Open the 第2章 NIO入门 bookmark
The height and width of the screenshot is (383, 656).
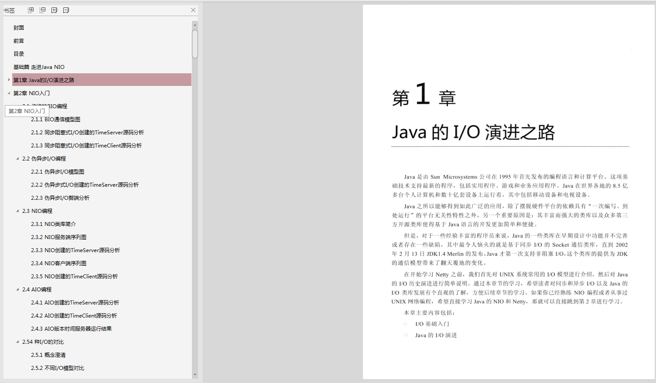31,93
